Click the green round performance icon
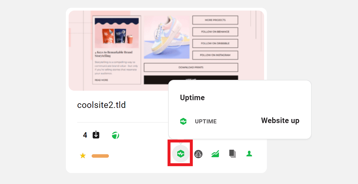This screenshot has width=358, height=184. point(115,135)
